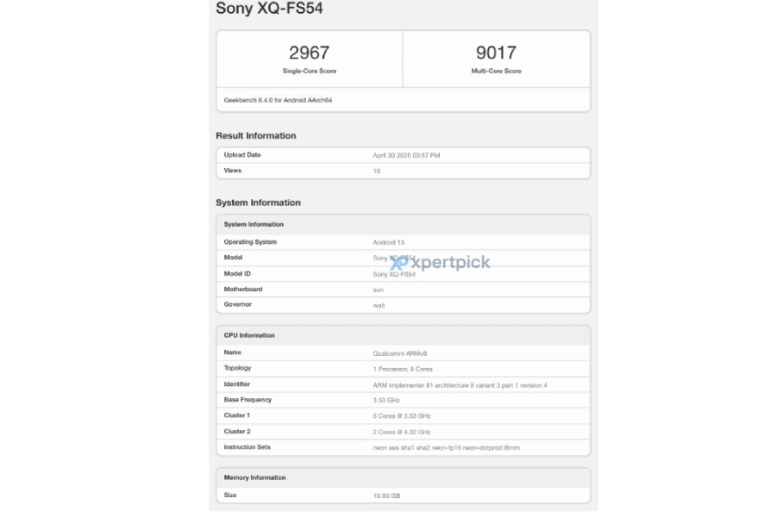The width and height of the screenshot is (776, 517).
Task: Click the 9017 multi-core score
Action: coord(496,53)
